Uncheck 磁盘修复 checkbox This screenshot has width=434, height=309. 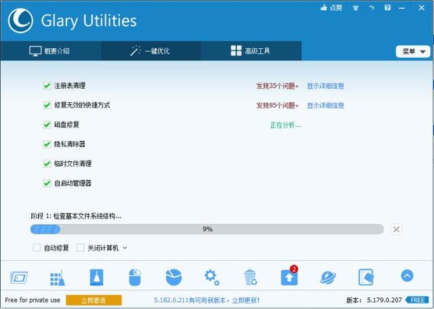pyautogui.click(x=47, y=125)
